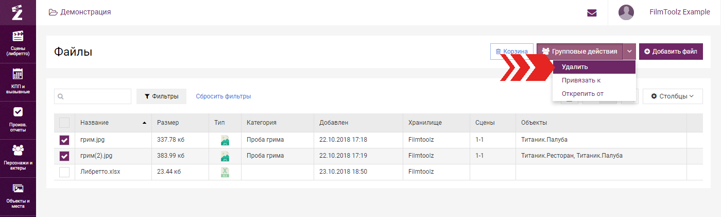Click the JPG file icon for грим.jpg
The image size is (721, 217).
[x=225, y=140]
